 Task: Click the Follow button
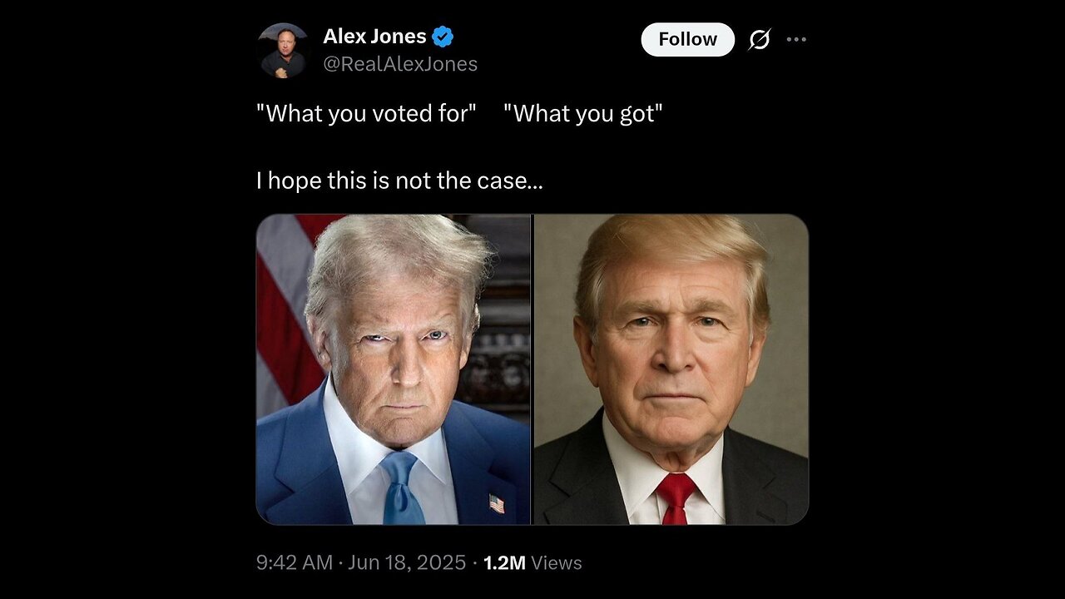click(687, 39)
